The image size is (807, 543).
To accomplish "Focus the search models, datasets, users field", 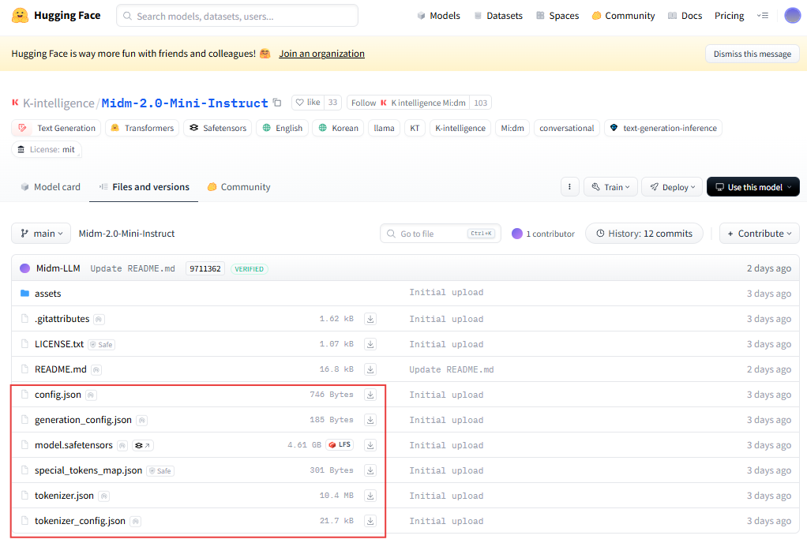I will (x=237, y=16).
